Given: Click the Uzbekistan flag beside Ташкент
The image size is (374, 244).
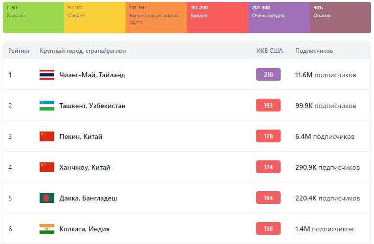Looking at the screenshot, I should click(47, 106).
